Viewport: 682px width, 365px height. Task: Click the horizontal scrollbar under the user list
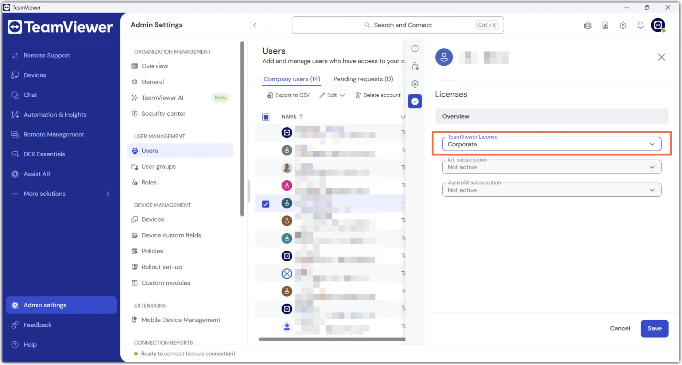pyautogui.click(x=332, y=339)
